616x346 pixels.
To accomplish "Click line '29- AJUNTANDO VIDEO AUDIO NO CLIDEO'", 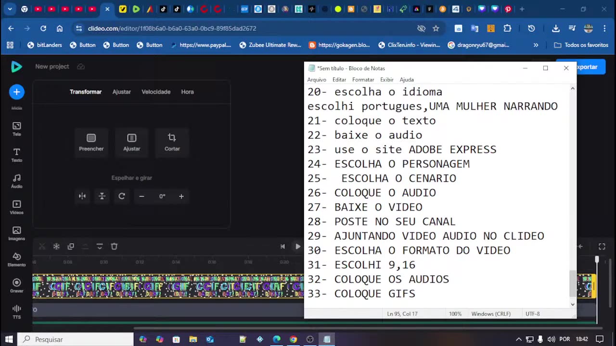I will click(x=426, y=236).
